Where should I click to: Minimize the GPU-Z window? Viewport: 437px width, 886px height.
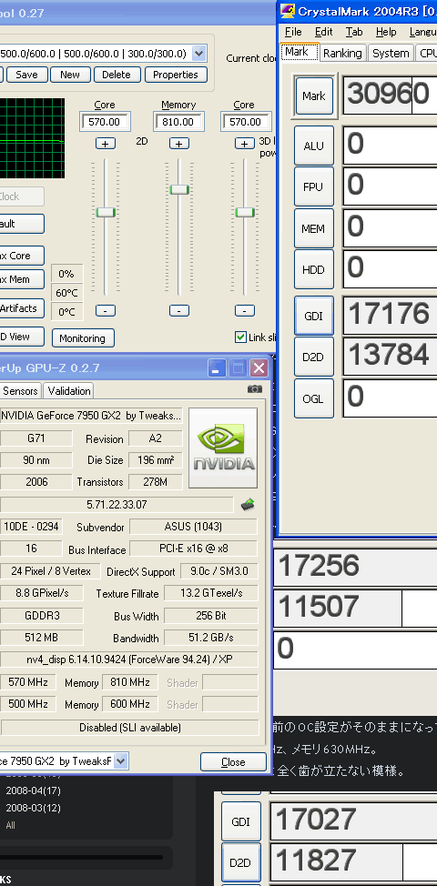(x=217, y=368)
